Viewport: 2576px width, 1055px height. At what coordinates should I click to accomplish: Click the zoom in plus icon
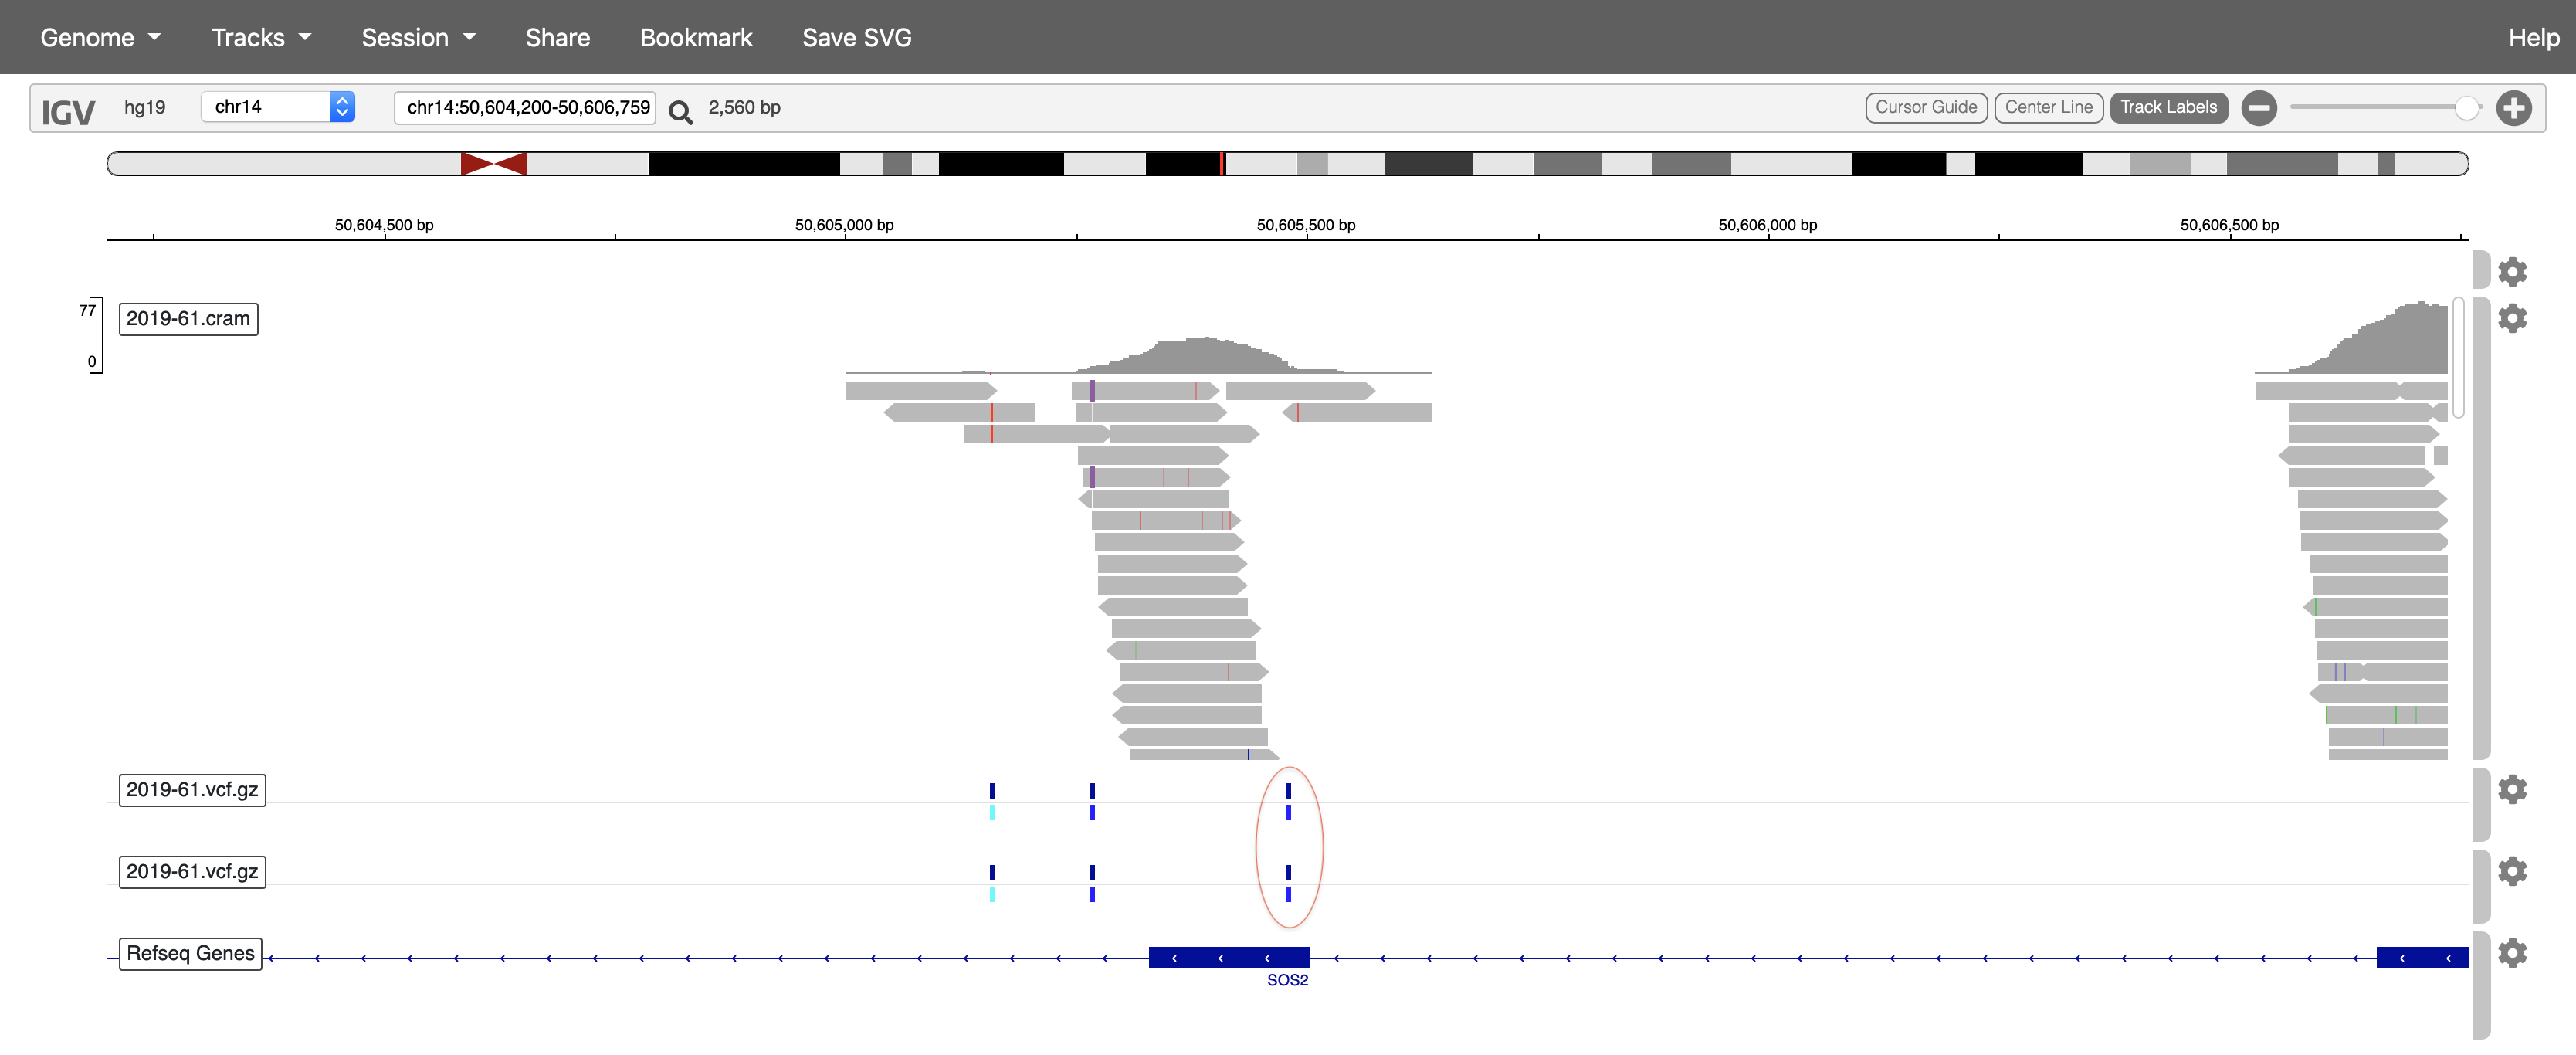click(2516, 108)
